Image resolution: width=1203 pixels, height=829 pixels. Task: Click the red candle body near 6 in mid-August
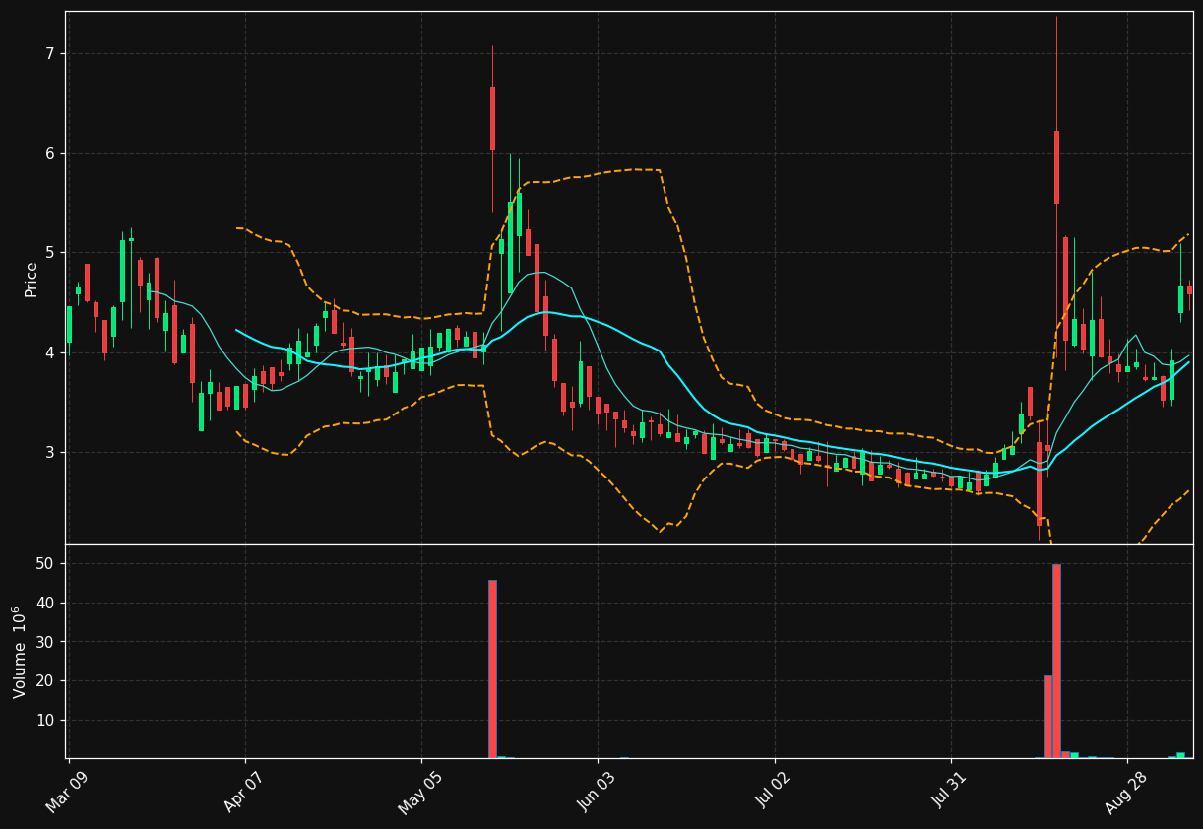[1056, 167]
